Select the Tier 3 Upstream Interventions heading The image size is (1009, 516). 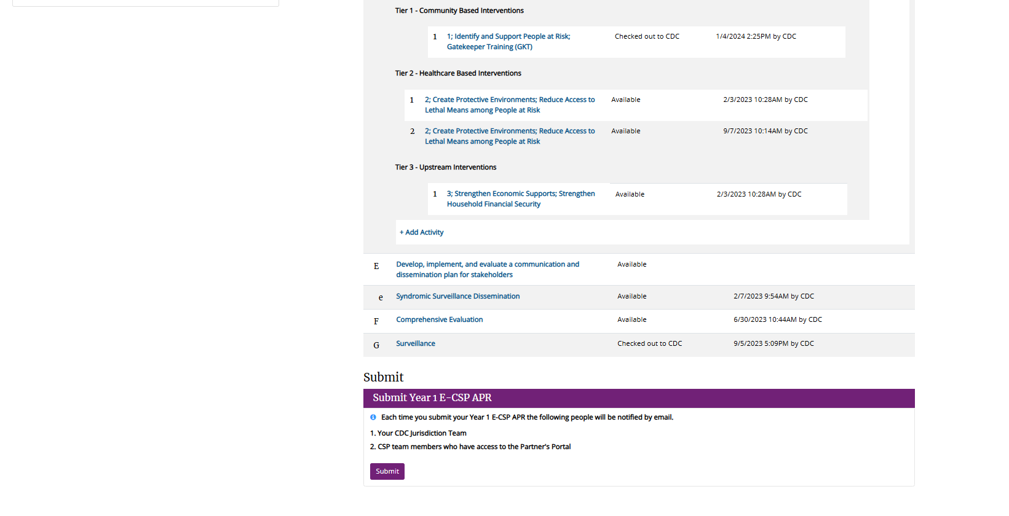[445, 167]
